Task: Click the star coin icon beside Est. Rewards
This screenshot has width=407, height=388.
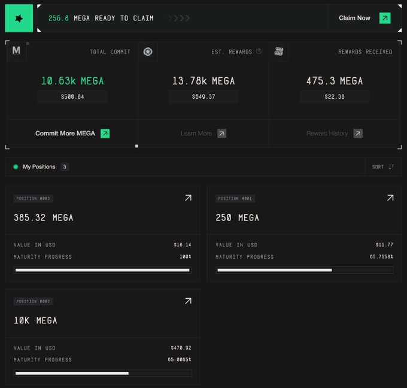Action: tap(148, 51)
